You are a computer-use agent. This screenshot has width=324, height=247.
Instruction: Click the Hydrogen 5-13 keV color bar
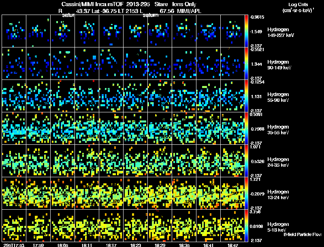(247, 226)
